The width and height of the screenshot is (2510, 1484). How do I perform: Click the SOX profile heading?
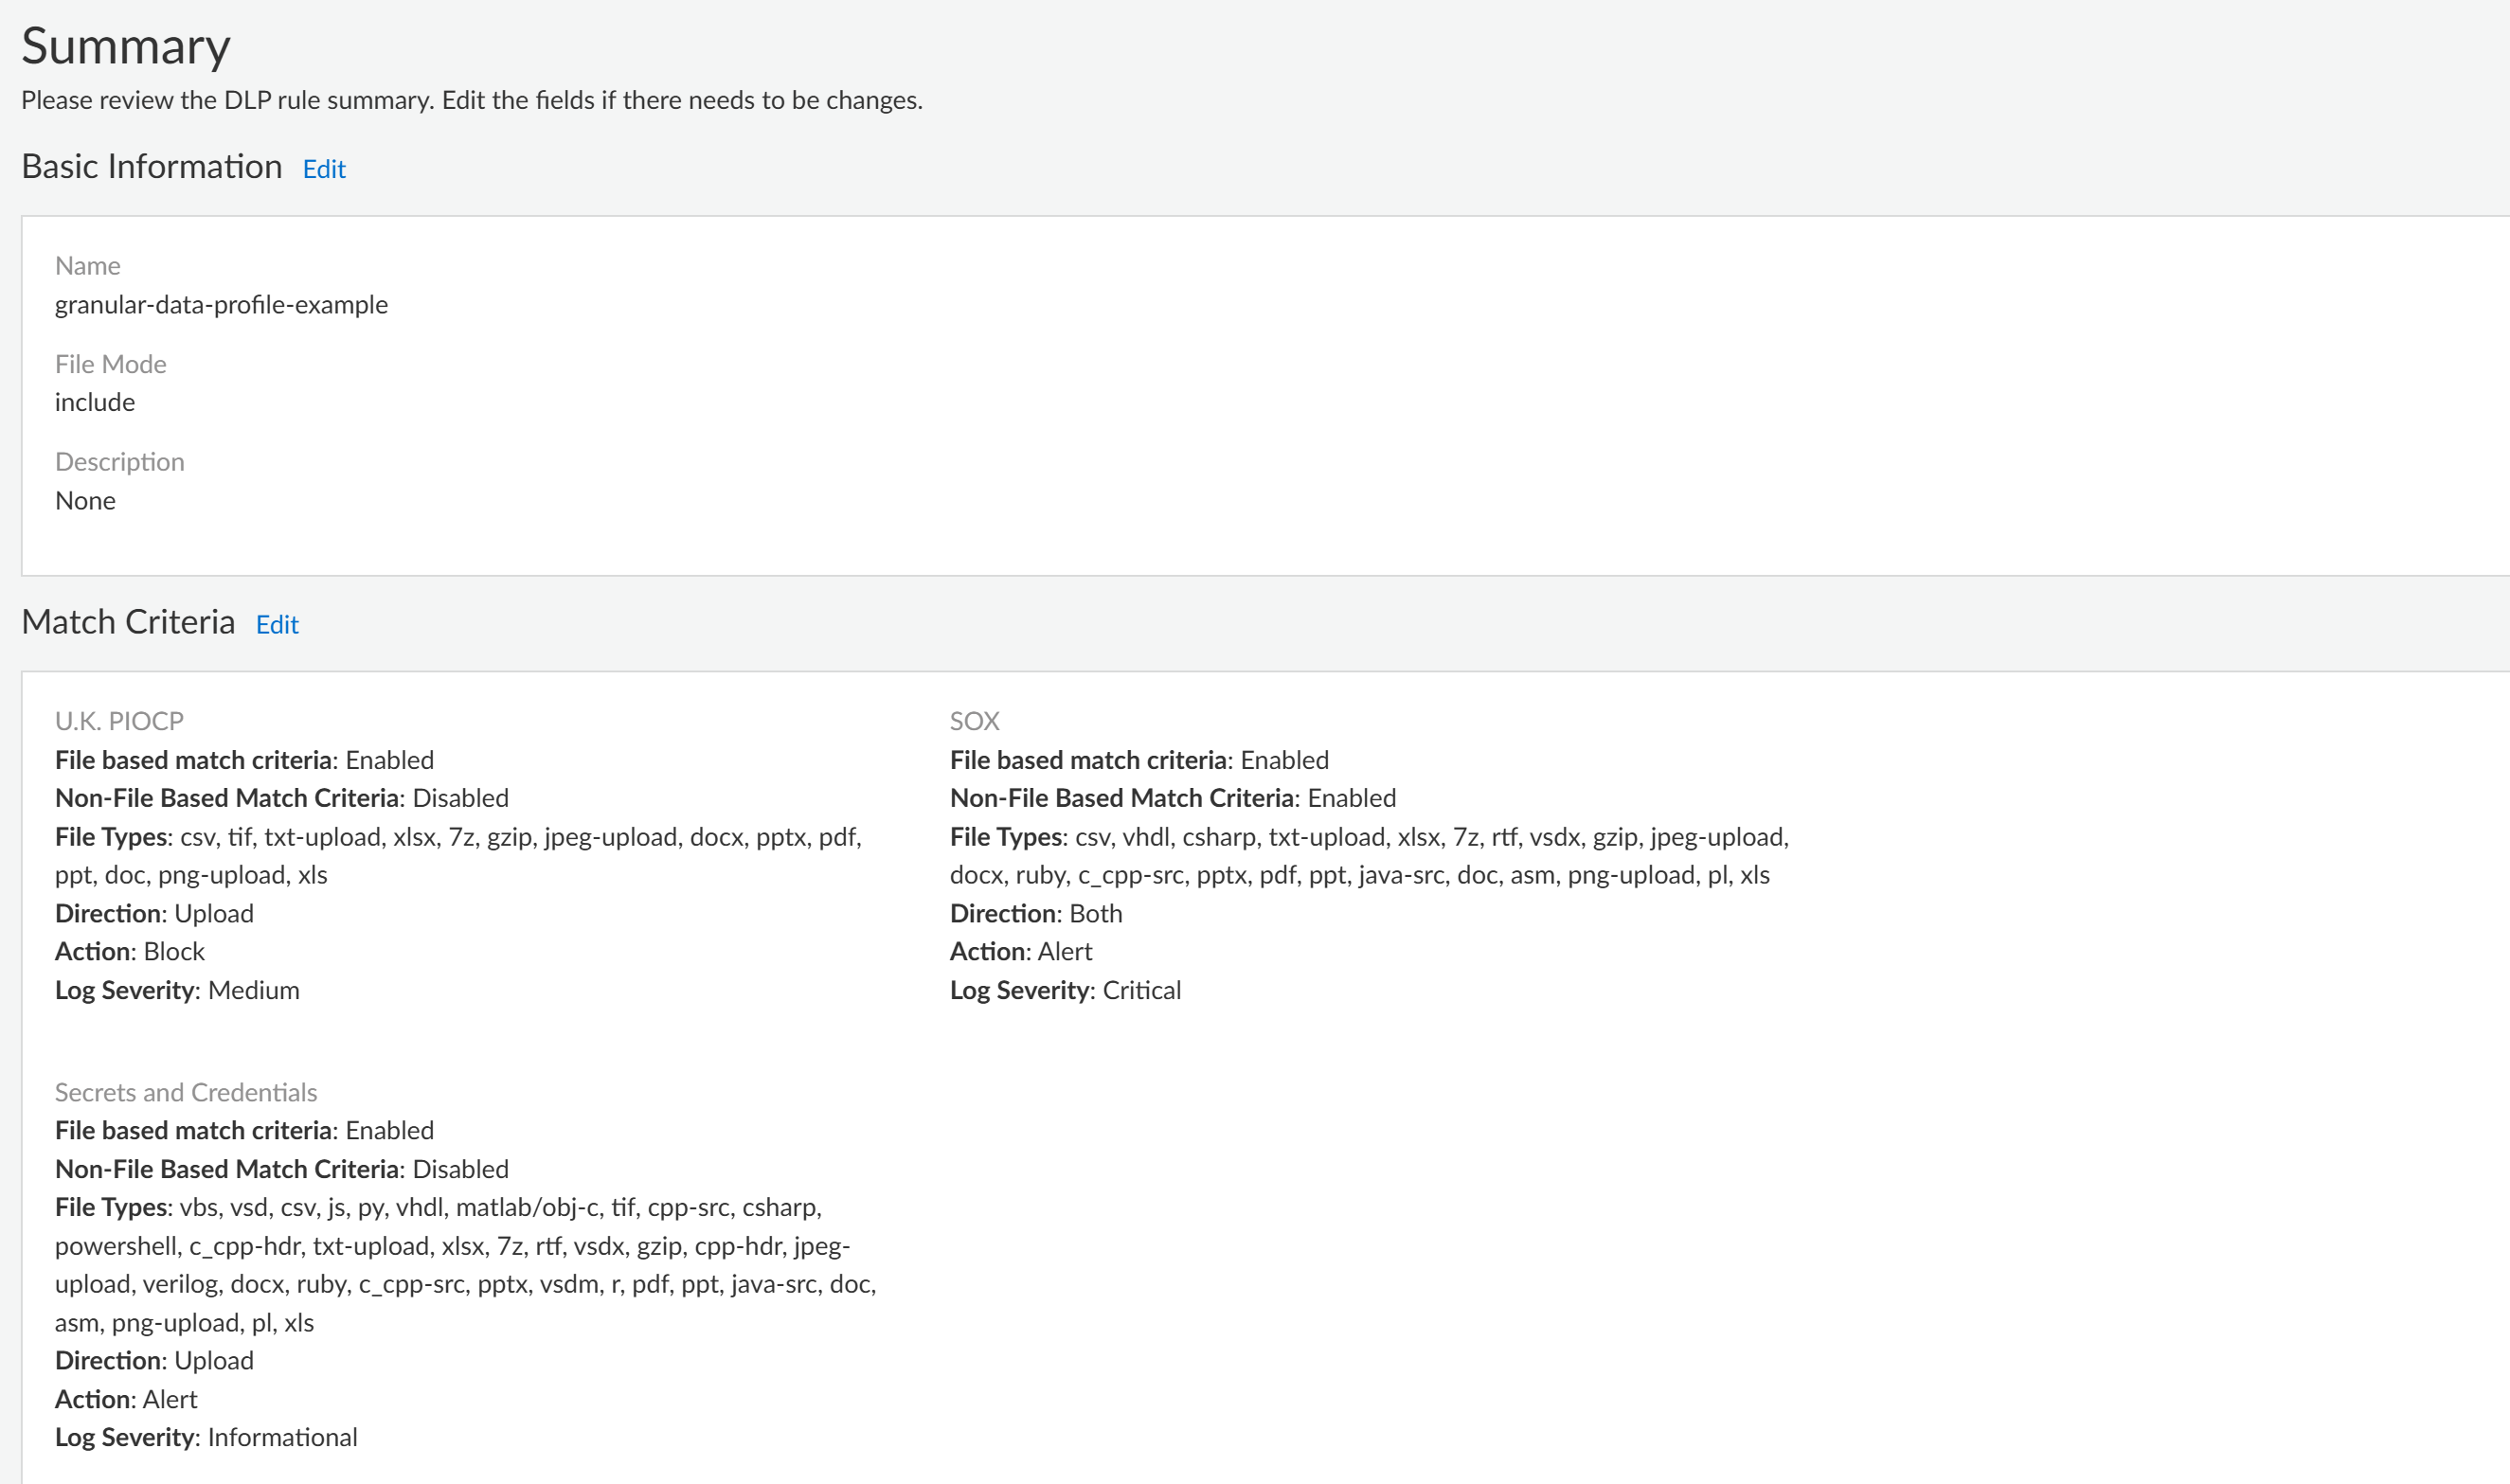point(974,721)
